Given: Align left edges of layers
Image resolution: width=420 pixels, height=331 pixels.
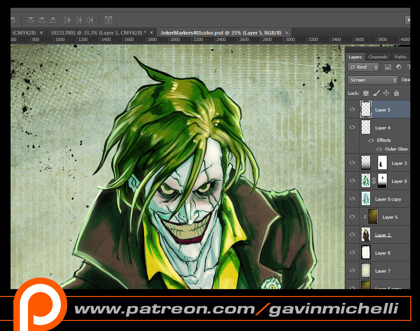Looking at the screenshot, I should point(67,19).
